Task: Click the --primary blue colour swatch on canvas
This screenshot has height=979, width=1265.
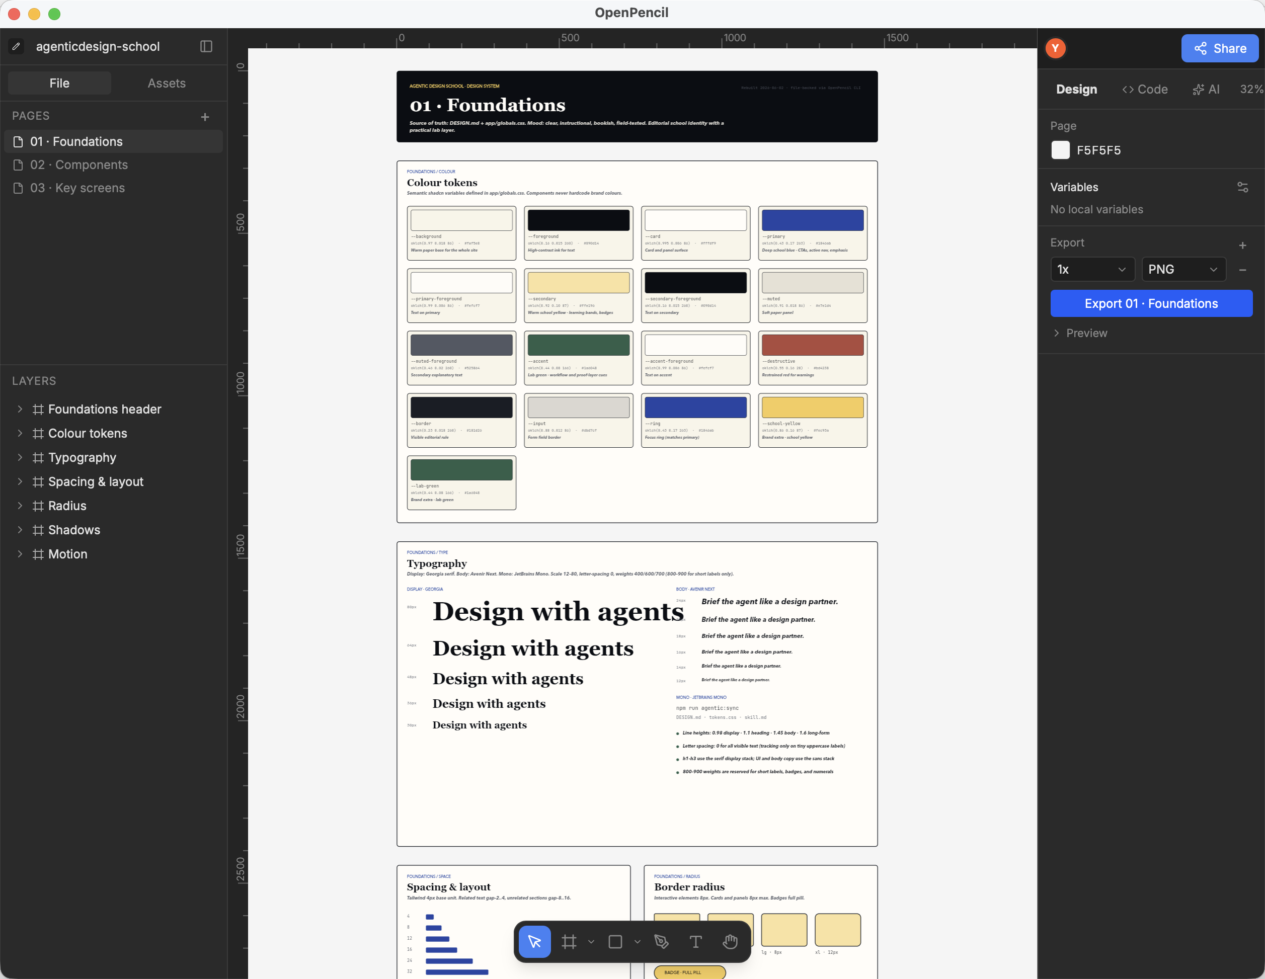Action: point(812,220)
